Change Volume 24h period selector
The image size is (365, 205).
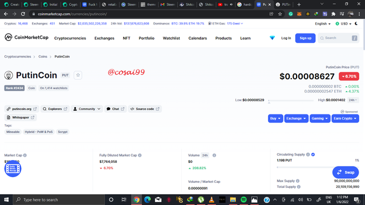(205, 155)
